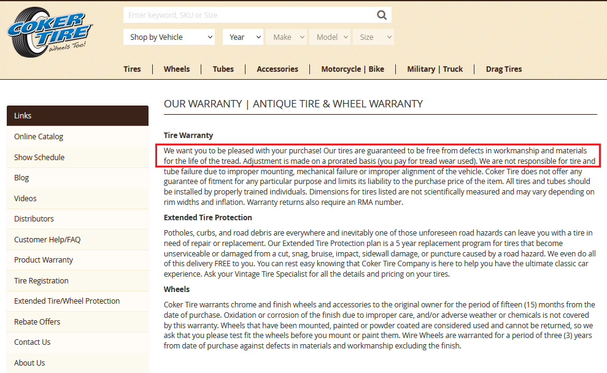Go to the Tubes menu item
Screen dimensions: 607x373
(x=223, y=69)
